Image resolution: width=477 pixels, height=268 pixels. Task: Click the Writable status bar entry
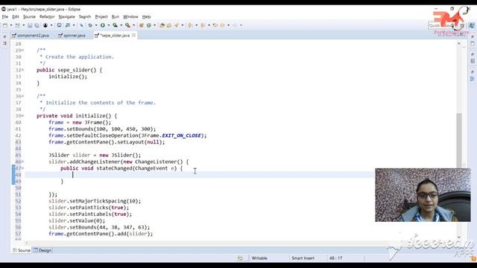point(259,258)
